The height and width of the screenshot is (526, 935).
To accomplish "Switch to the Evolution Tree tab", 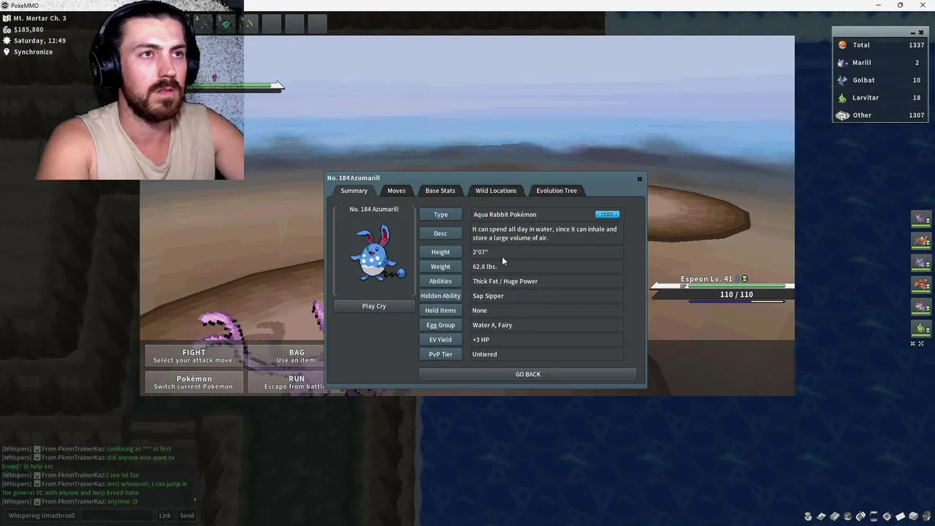I will 556,191.
